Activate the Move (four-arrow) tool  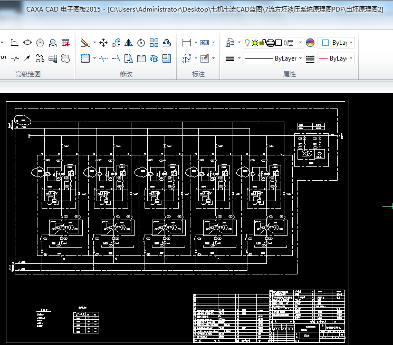coord(103,43)
